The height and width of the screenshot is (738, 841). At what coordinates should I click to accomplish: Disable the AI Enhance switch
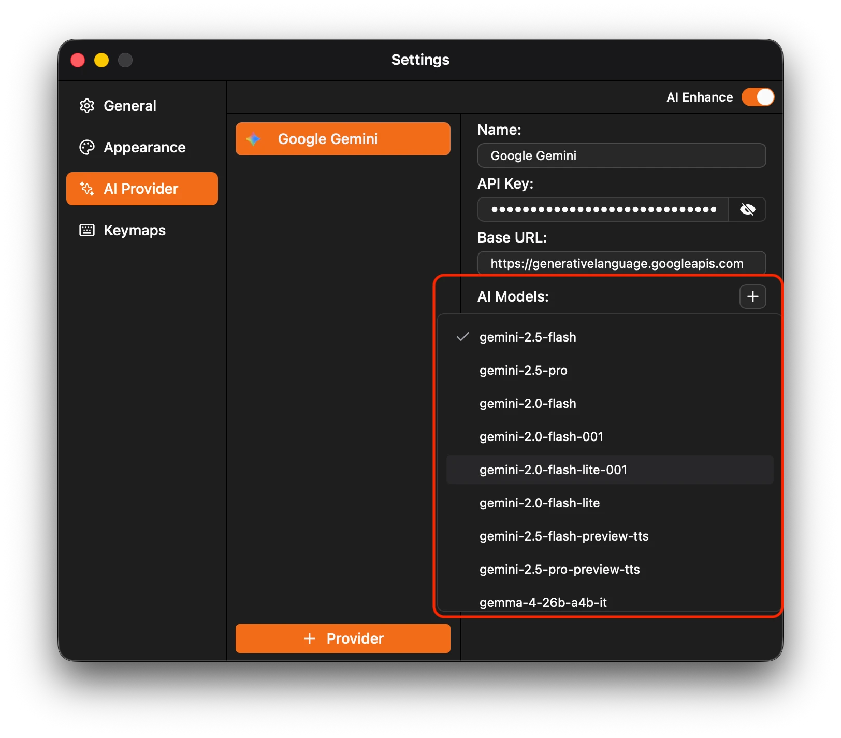(758, 97)
